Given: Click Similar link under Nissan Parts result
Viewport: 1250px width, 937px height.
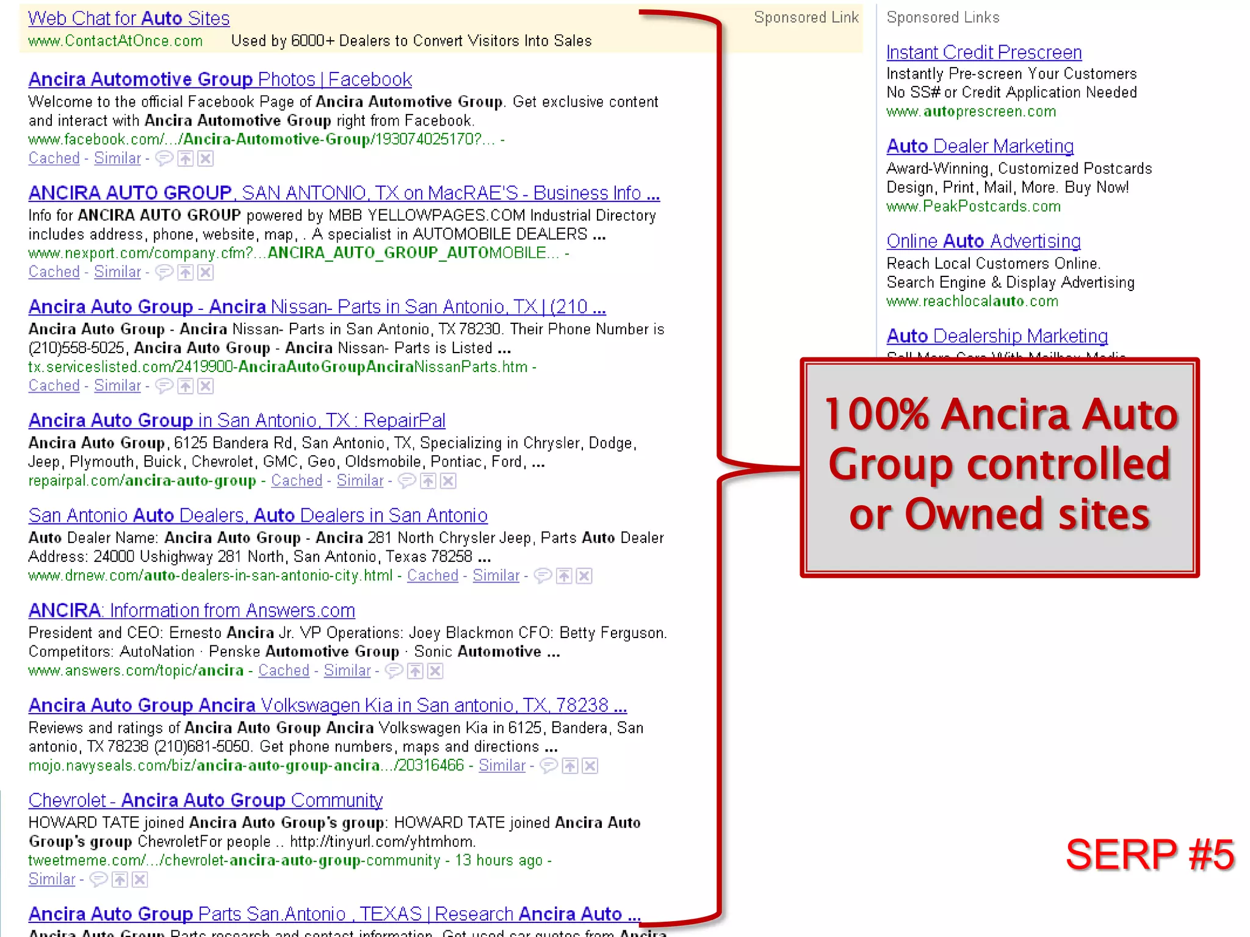Looking at the screenshot, I should coord(117,386).
